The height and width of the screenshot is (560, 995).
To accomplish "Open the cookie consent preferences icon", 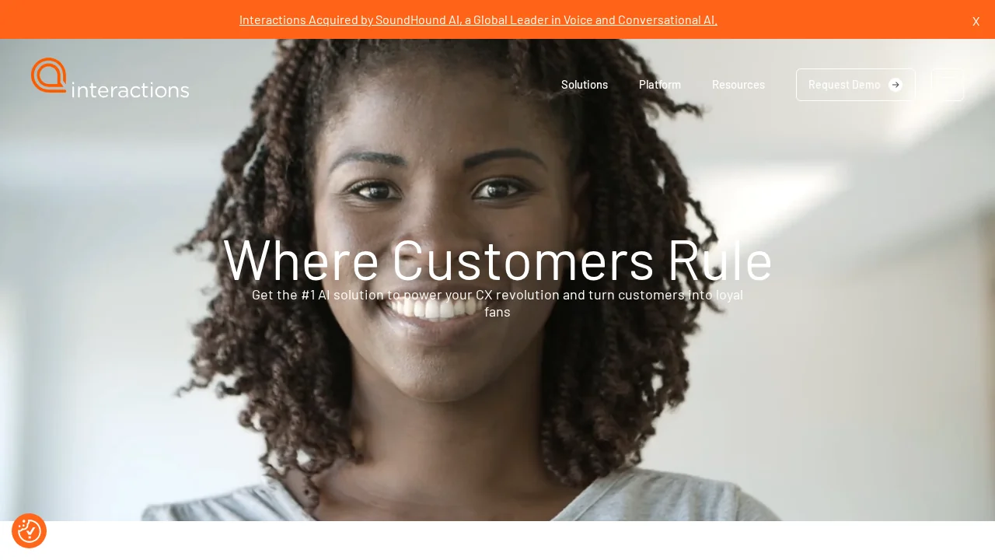I will point(30,530).
